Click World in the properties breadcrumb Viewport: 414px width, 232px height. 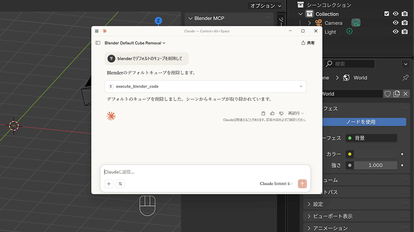coord(360,78)
